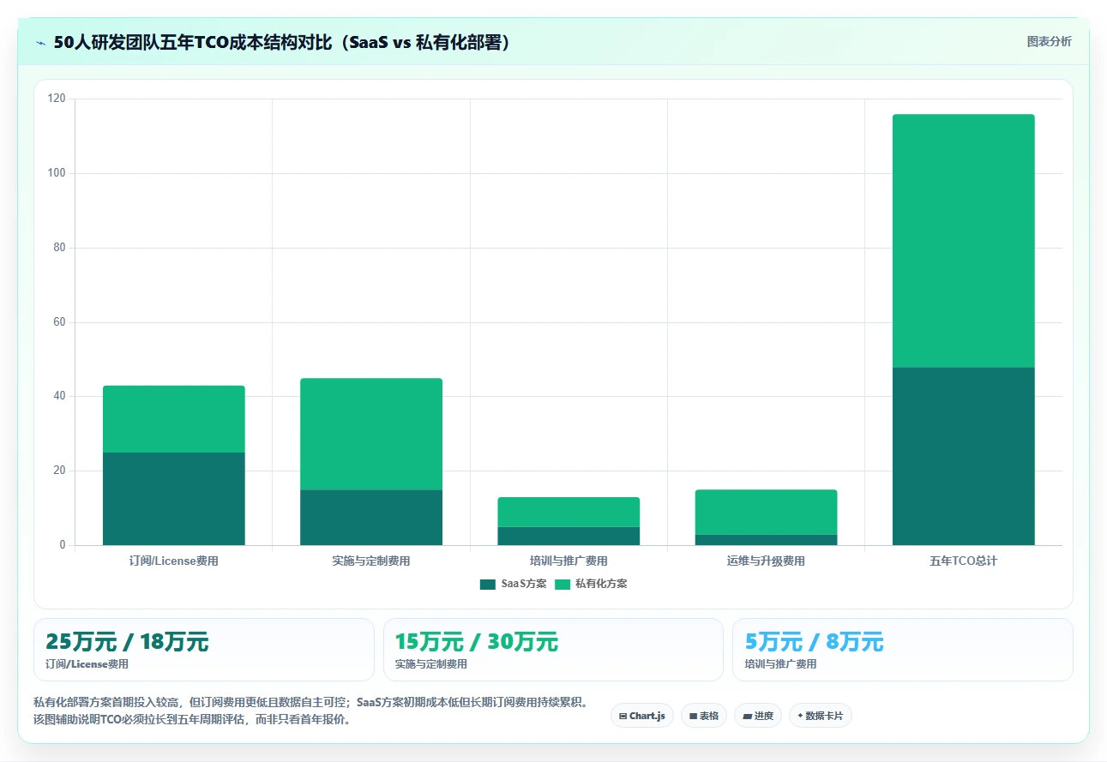Click the 120 y-axis tick label
1107x762 pixels.
click(x=57, y=99)
